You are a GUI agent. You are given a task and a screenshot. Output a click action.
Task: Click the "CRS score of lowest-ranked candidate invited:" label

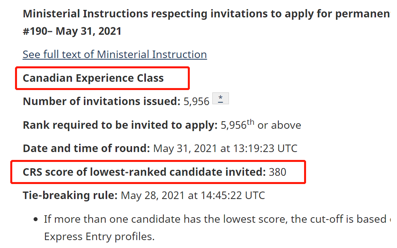[144, 172]
